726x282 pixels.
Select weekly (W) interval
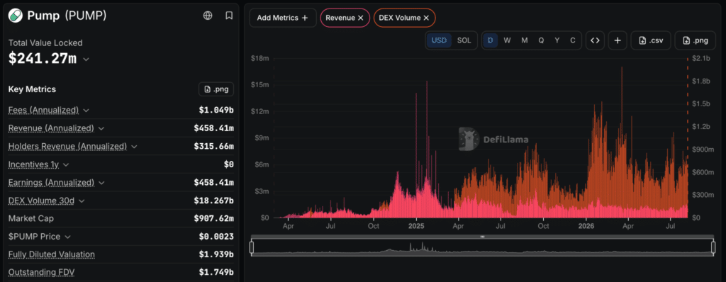coord(507,40)
